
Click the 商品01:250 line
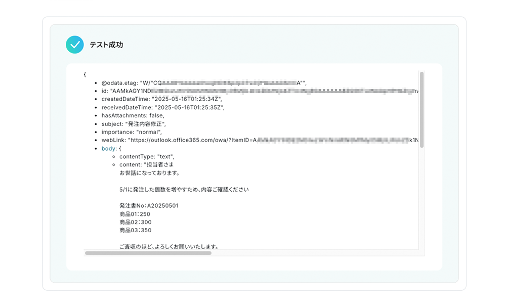(135, 214)
